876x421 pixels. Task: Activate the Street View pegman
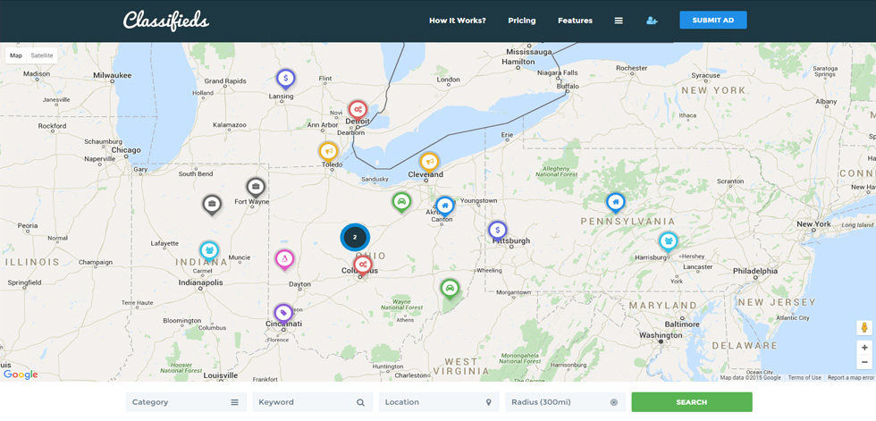864,328
